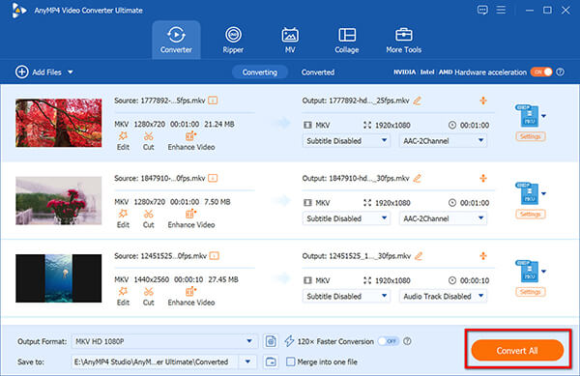Expand format arrow beside 1847910 MKV icon
This screenshot has width=580, height=376.
543,193
